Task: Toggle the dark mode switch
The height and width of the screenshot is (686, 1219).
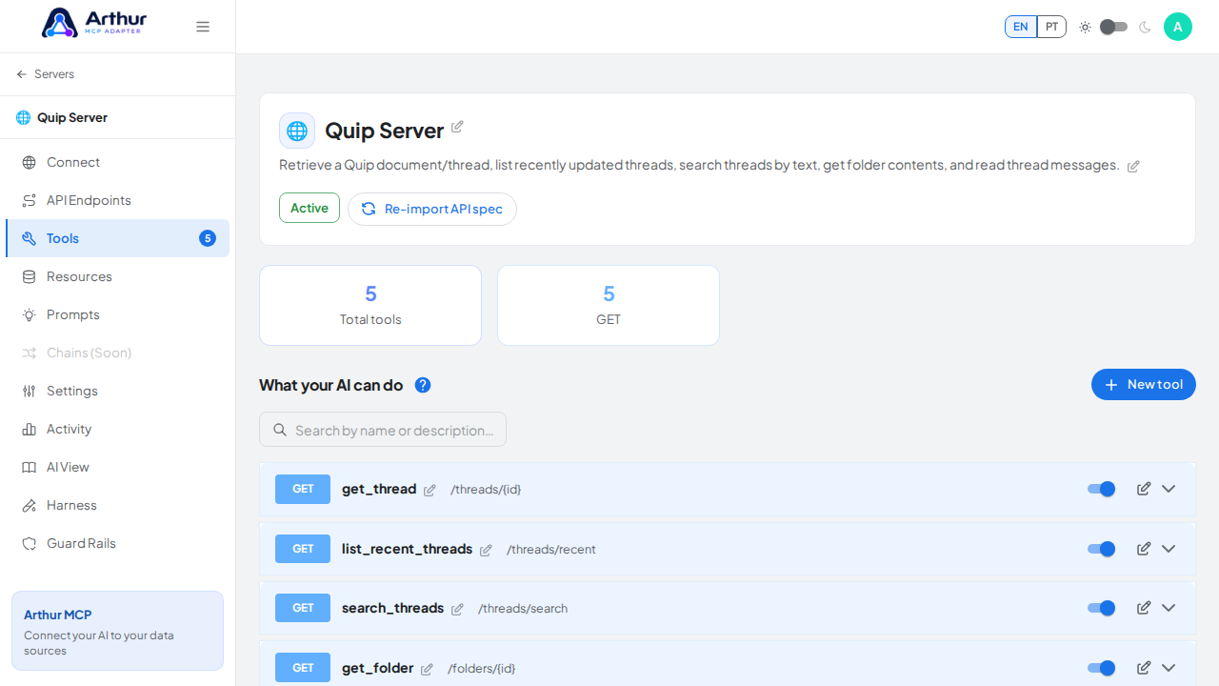Action: coord(1113,27)
